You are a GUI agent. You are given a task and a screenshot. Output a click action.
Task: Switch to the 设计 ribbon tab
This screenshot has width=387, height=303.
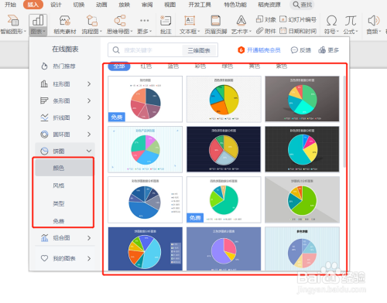pyautogui.click(x=56, y=5)
